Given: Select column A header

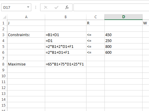Looking at the screenshot, I should [26, 17].
